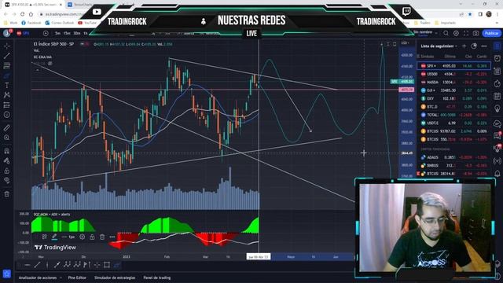
Task: Open the hotlists panel icon
Action: tap(497, 83)
